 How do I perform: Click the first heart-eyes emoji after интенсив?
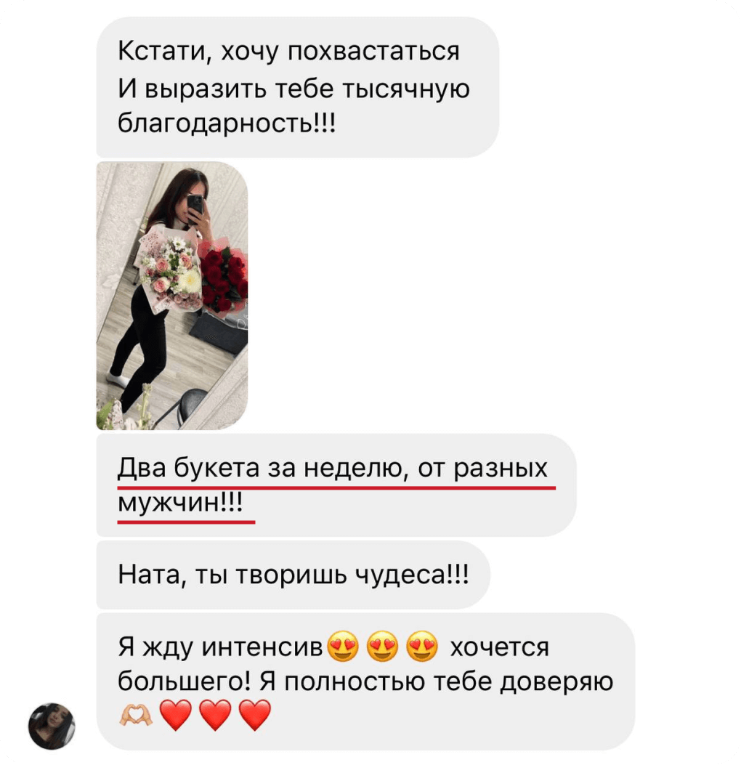[x=343, y=647]
